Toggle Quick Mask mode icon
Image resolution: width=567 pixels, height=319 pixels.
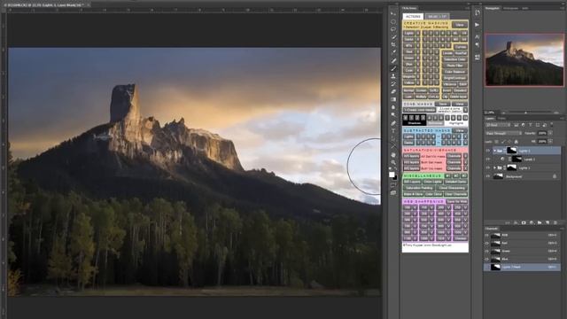pyautogui.click(x=393, y=185)
